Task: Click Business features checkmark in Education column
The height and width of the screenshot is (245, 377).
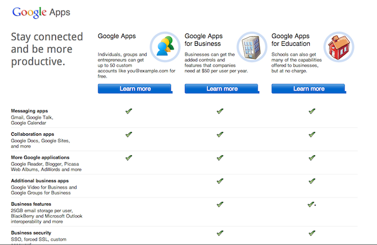Action: point(311,204)
